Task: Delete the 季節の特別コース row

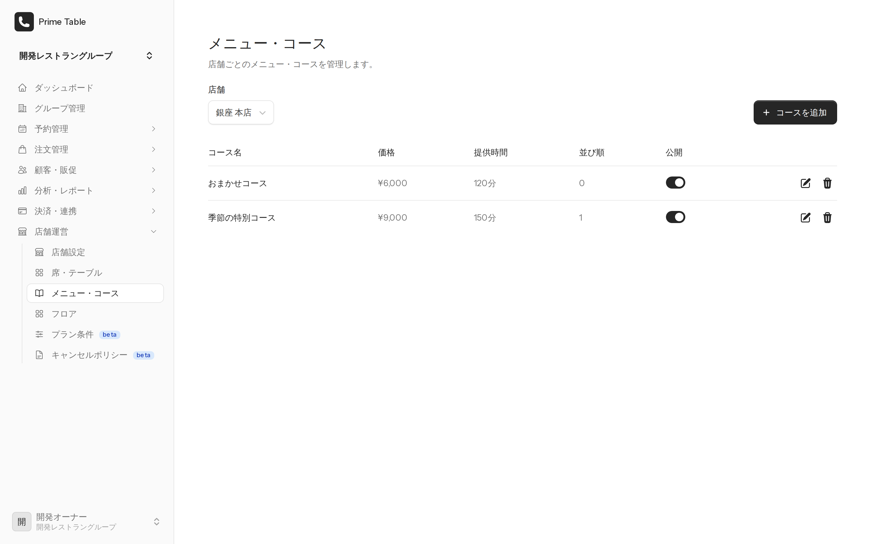Action: (827, 218)
